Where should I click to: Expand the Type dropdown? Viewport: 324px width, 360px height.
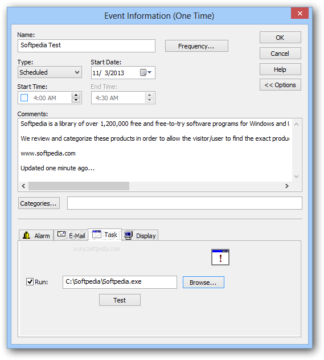click(50, 72)
